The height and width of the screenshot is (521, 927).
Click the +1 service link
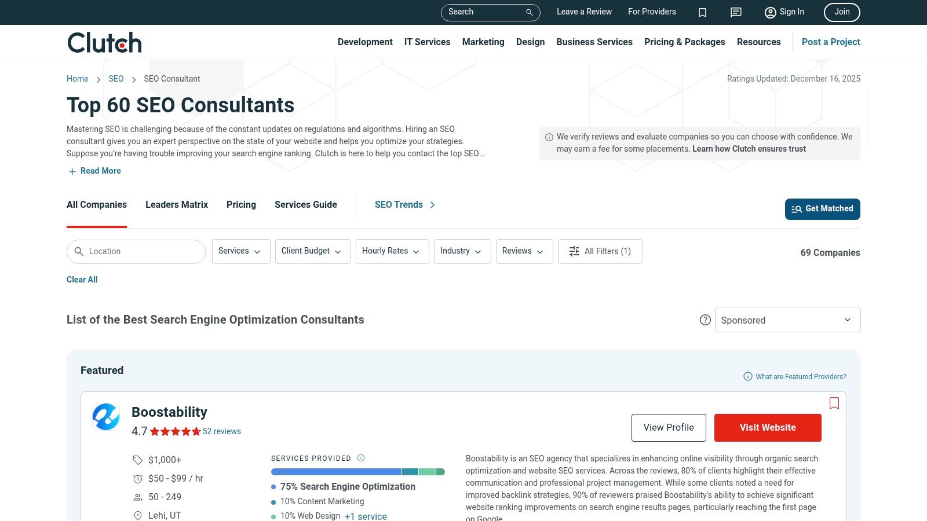click(366, 516)
